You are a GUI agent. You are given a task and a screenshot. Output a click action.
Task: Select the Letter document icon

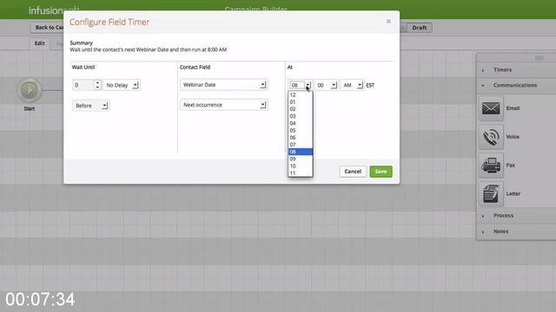tap(491, 194)
